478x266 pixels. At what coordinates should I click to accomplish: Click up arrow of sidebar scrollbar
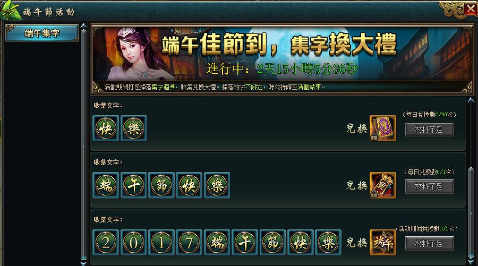(83, 26)
